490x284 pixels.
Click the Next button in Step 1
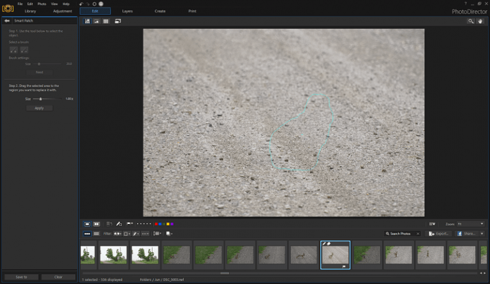[x=40, y=72]
